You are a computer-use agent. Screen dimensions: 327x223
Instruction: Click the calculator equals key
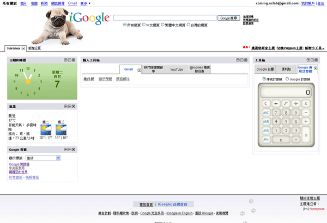pos(306,135)
